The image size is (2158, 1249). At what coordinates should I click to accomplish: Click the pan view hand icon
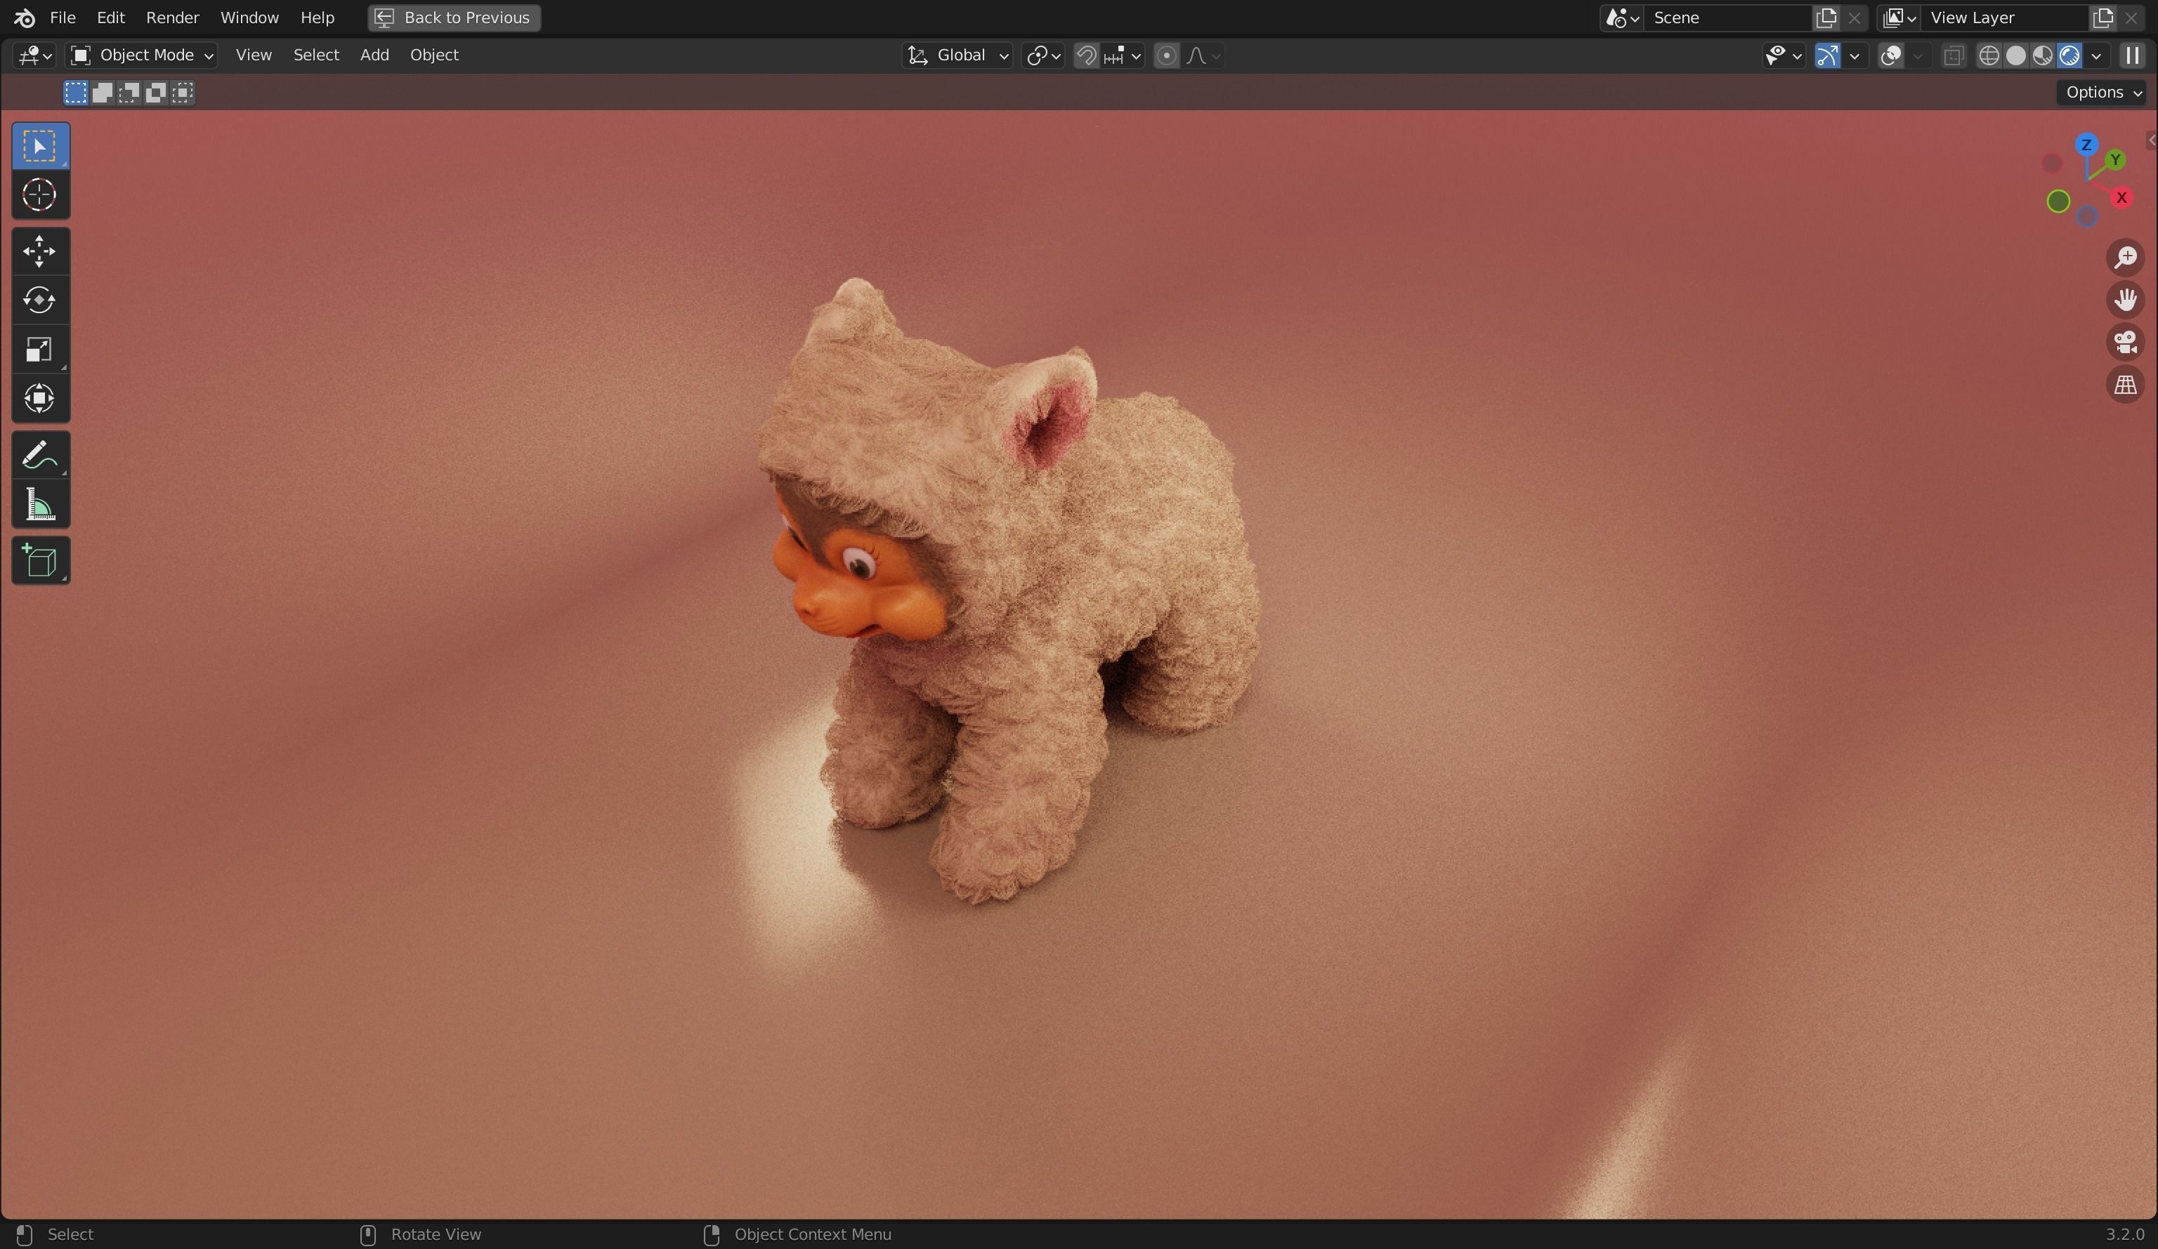pos(2126,300)
